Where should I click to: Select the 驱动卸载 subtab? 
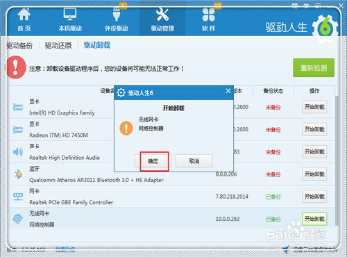(x=97, y=45)
